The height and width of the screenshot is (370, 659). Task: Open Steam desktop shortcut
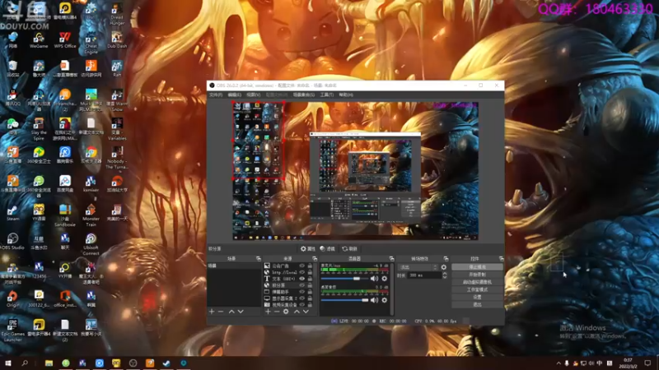point(12,213)
